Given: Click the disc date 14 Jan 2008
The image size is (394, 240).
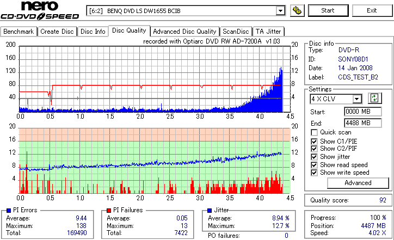Looking at the screenshot, I should tap(355, 68).
